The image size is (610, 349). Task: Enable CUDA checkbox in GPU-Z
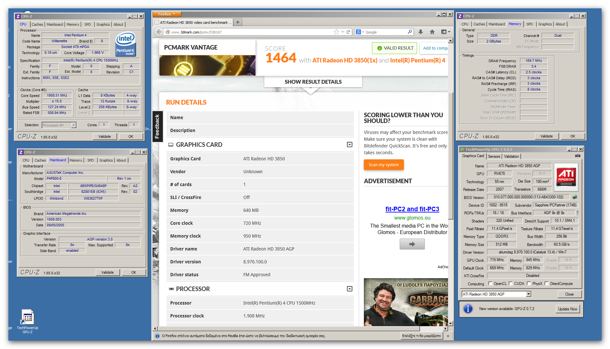pos(511,284)
